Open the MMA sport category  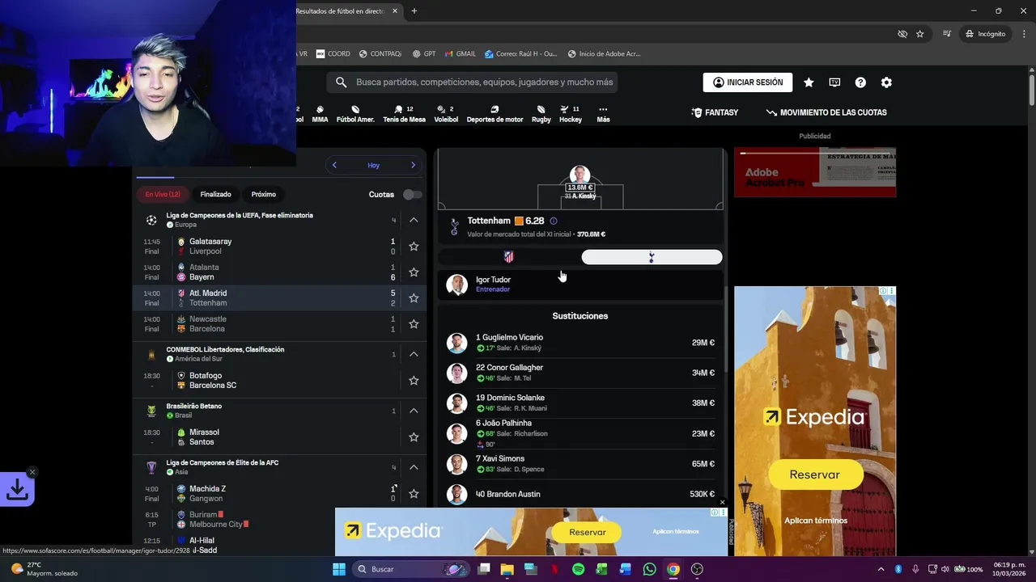pyautogui.click(x=320, y=114)
